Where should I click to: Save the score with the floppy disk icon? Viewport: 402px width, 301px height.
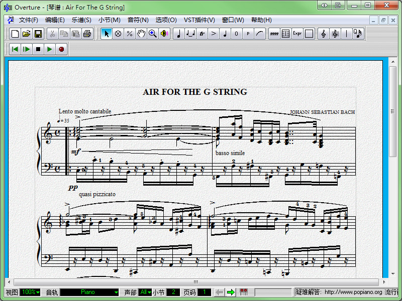[38, 34]
